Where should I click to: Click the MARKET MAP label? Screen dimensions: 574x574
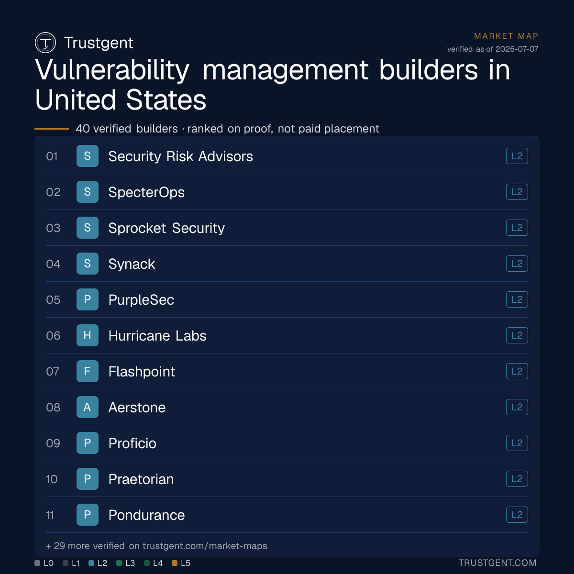pos(506,36)
